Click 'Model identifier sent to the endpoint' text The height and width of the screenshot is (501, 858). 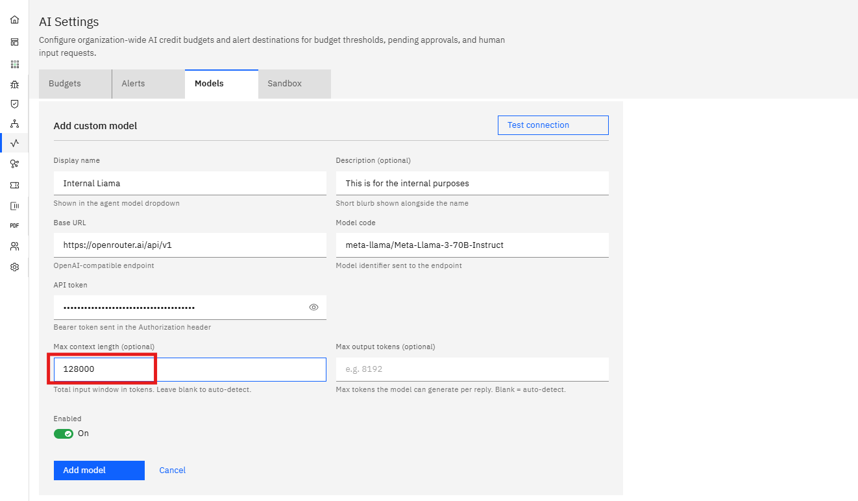[399, 265]
